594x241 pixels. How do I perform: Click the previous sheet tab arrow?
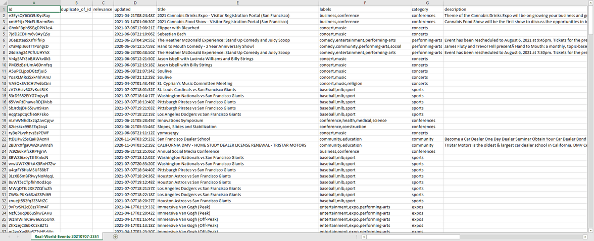point(8,237)
